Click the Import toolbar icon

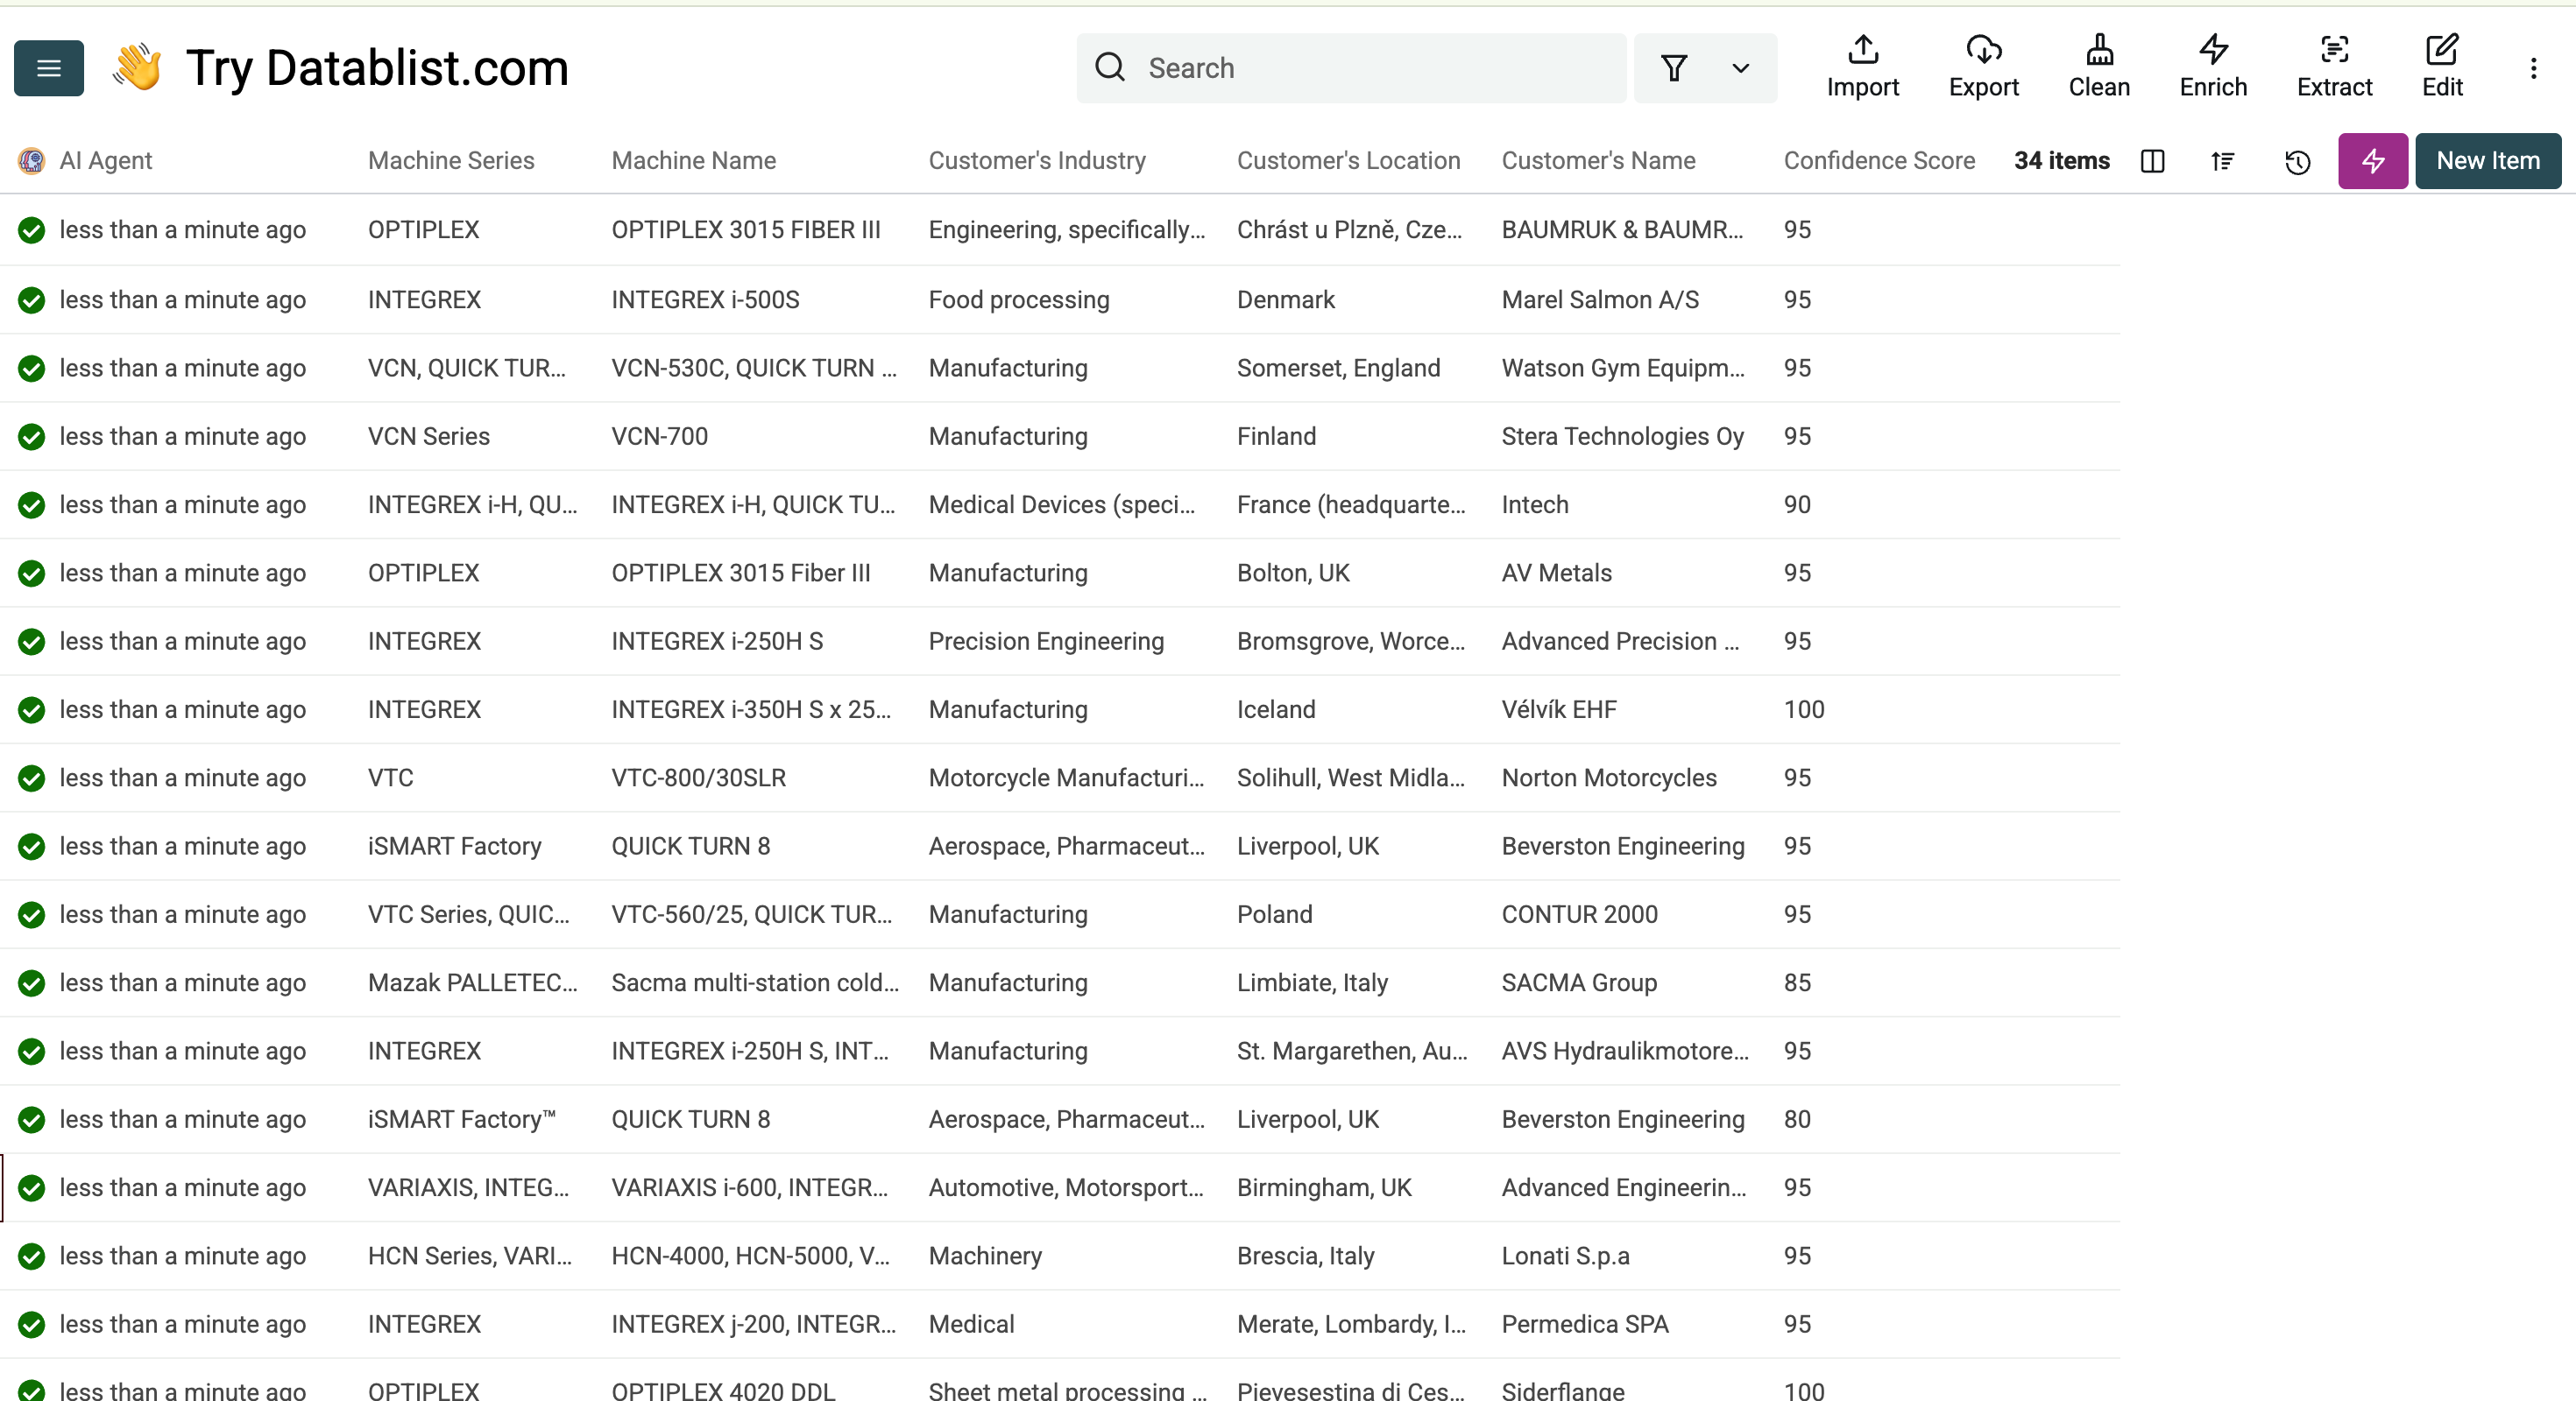click(x=1862, y=67)
